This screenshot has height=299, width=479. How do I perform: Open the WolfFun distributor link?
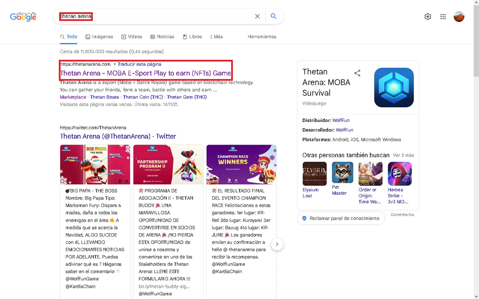click(341, 120)
